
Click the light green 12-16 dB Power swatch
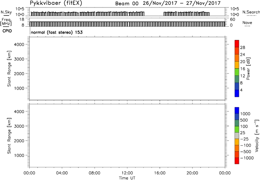tap(237, 72)
